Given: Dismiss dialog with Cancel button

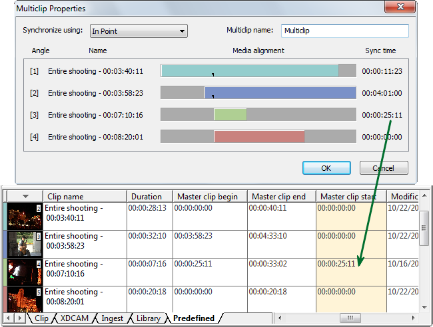Looking at the screenshot, I should pyautogui.click(x=384, y=168).
